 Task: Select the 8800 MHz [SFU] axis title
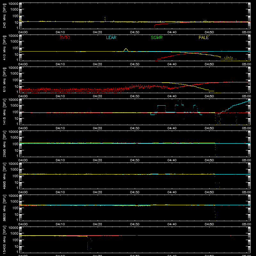coord(4,208)
